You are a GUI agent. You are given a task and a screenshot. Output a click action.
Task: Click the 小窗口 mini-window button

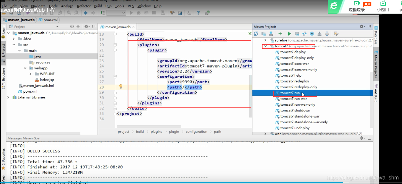[x=383, y=7]
